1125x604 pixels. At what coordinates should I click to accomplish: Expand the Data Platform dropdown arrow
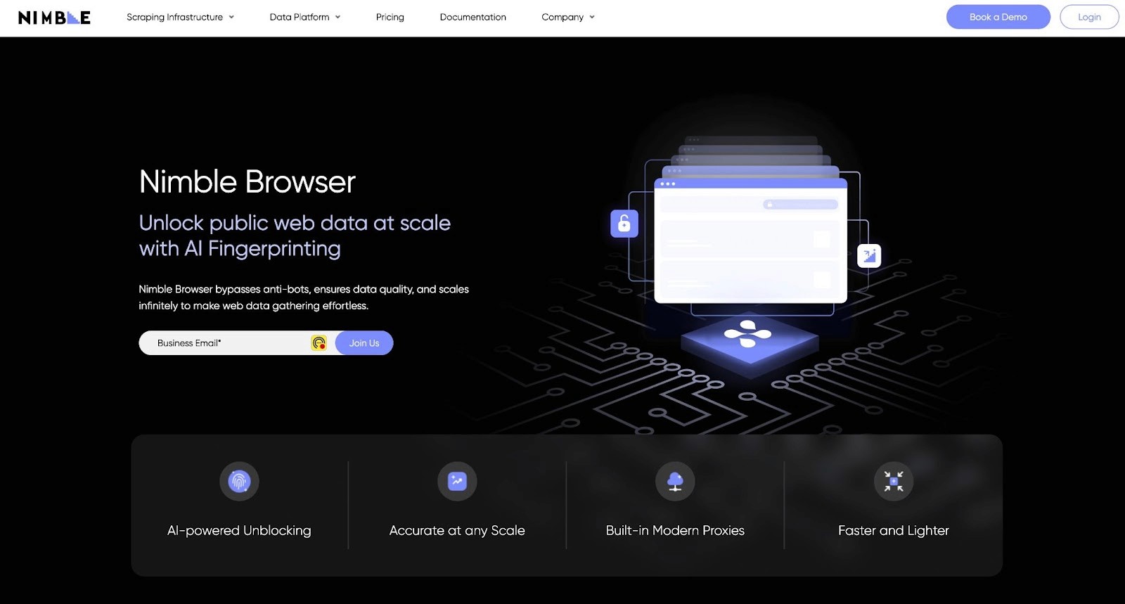click(x=337, y=17)
